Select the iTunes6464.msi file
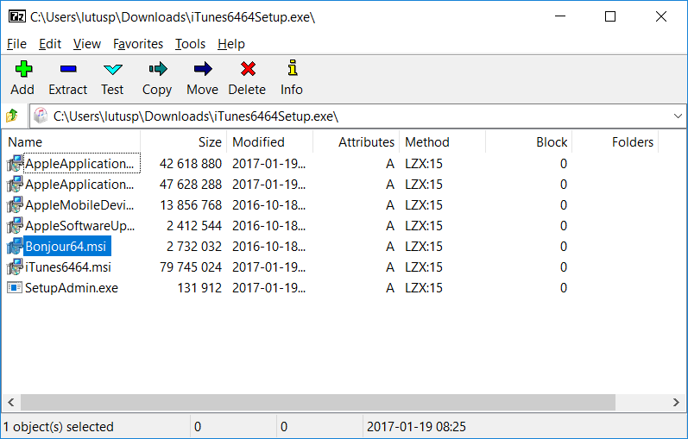688x439 pixels. click(x=67, y=267)
